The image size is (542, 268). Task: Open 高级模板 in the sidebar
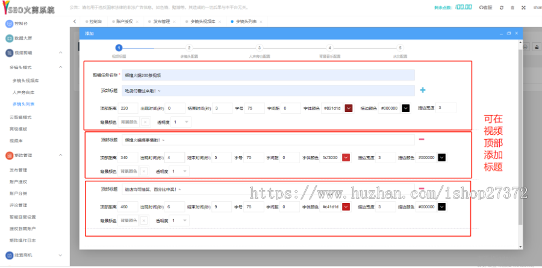coord(18,129)
